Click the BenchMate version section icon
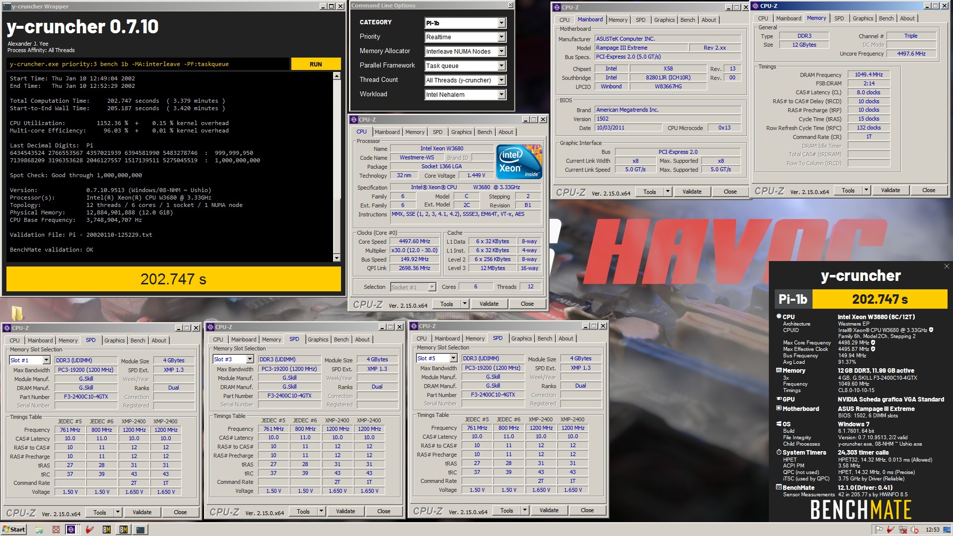The height and width of the screenshot is (536, 953). 779,487
